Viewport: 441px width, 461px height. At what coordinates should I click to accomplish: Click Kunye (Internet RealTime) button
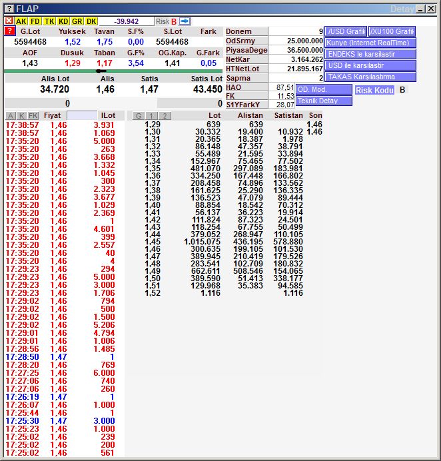pyautogui.click(x=370, y=43)
